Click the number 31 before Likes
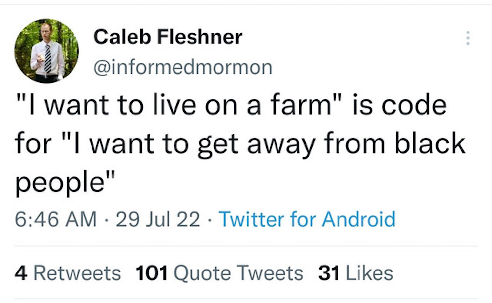The width and height of the screenshot is (492, 303). point(329,273)
